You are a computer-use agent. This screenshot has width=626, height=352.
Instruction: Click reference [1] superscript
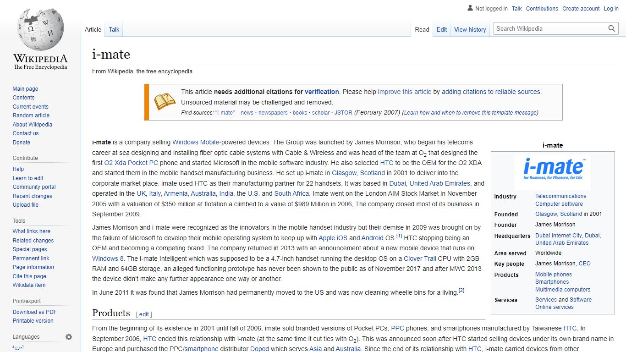[399, 236]
